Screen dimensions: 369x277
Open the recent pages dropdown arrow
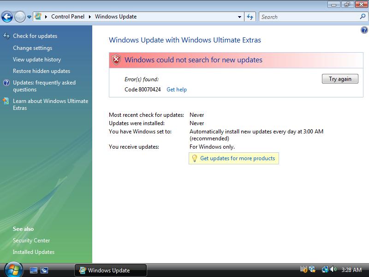click(x=29, y=17)
